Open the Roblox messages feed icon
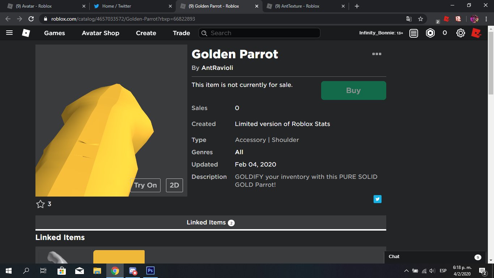The width and height of the screenshot is (494, 278). [x=414, y=33]
